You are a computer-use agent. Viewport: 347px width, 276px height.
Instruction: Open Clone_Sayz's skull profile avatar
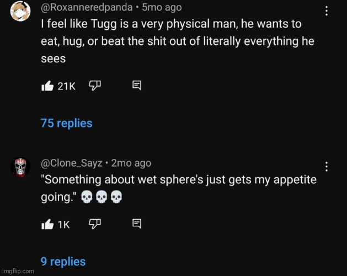pos(20,167)
